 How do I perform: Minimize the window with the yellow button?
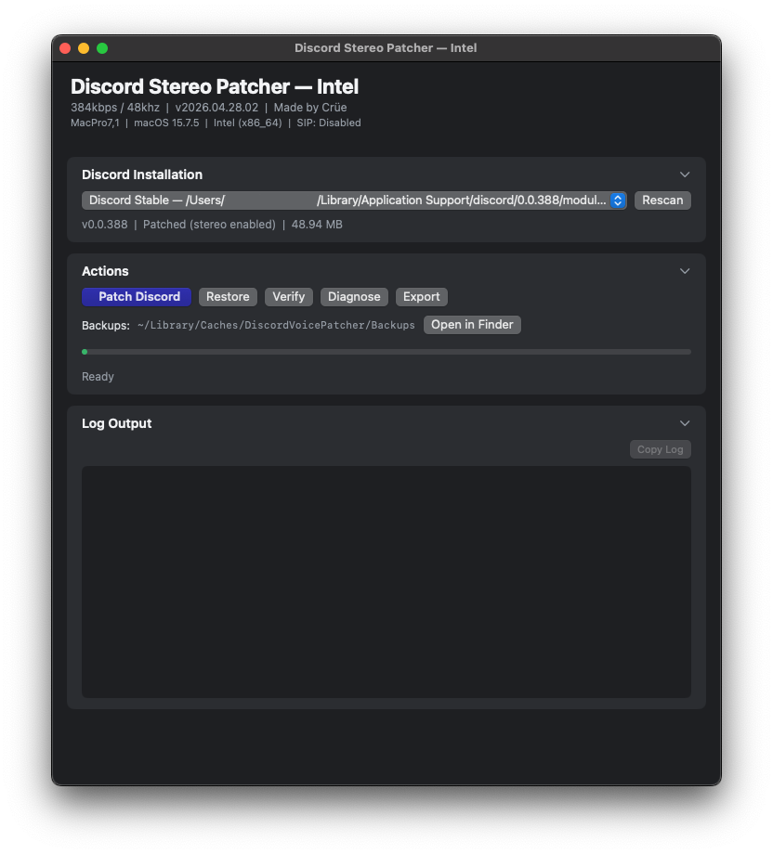(84, 48)
